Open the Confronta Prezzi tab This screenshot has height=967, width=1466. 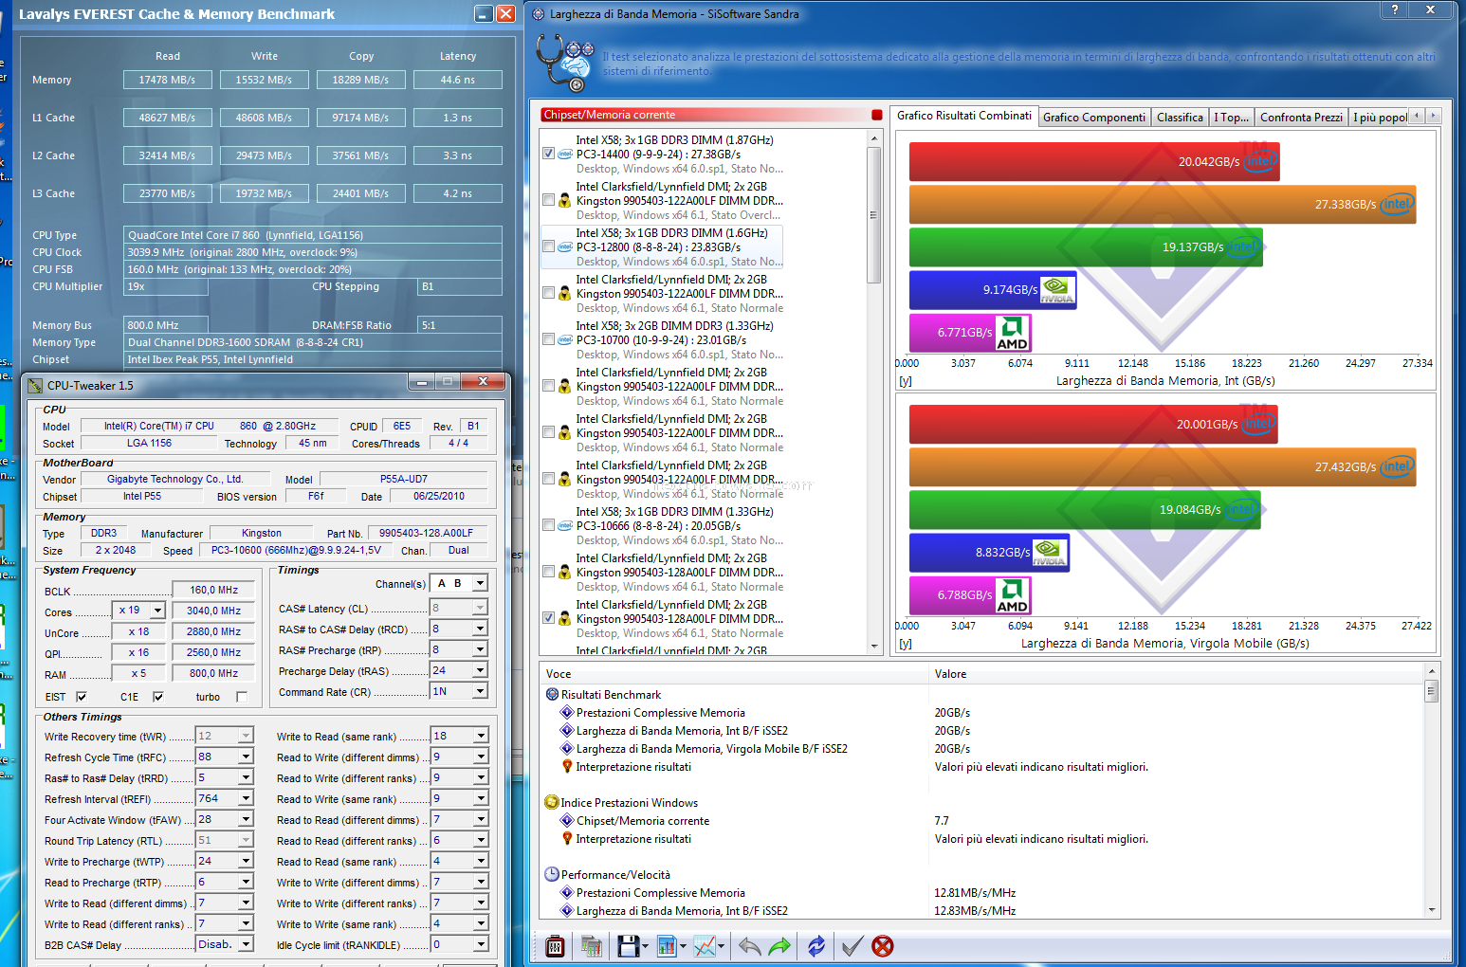click(1301, 118)
